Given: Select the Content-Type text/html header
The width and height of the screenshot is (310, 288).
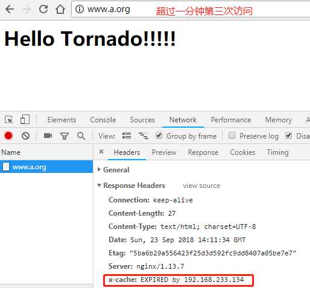Looking at the screenshot, I should (182, 227).
